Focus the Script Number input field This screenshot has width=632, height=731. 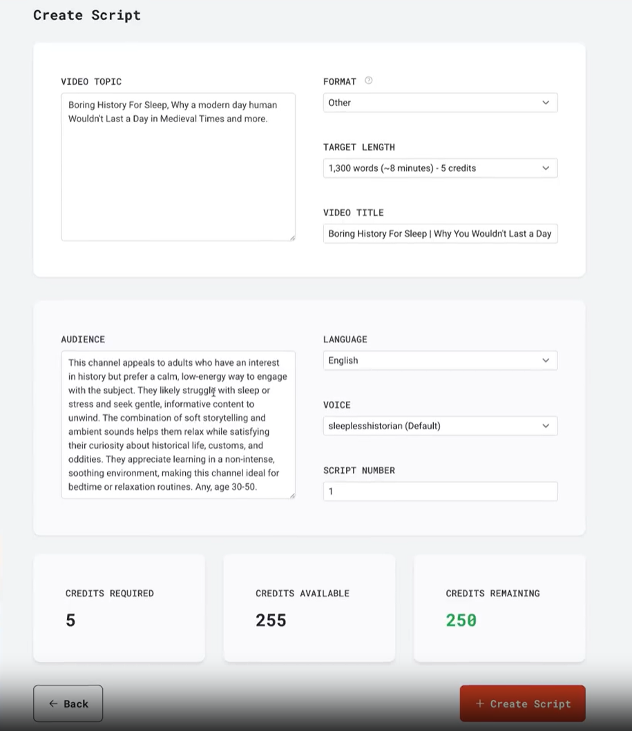coord(440,491)
